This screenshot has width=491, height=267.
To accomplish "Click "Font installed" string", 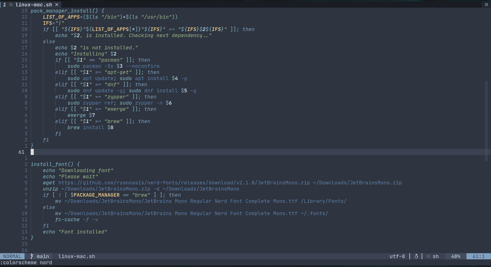I will coord(83,232).
